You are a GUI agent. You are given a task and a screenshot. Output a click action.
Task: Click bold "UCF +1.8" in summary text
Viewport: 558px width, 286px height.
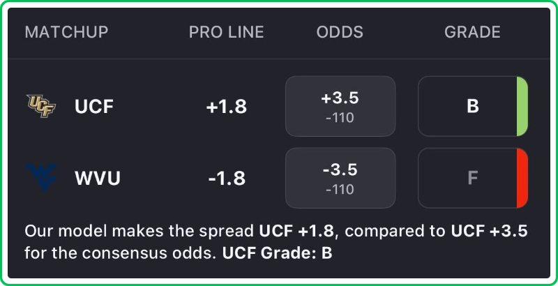297,231
